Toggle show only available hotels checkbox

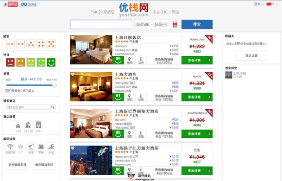(x=7, y=91)
